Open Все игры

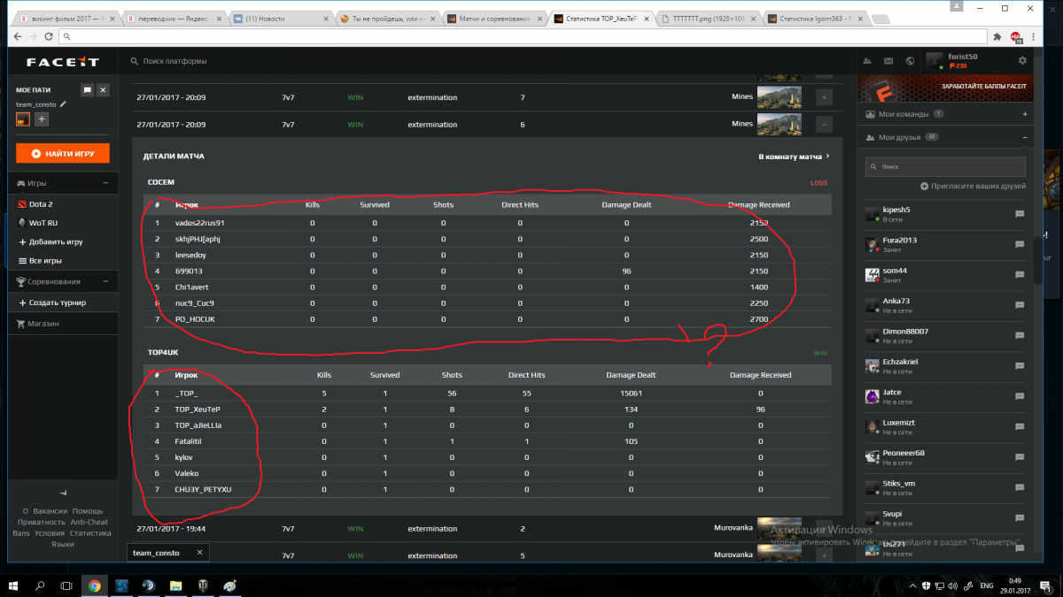(40, 261)
